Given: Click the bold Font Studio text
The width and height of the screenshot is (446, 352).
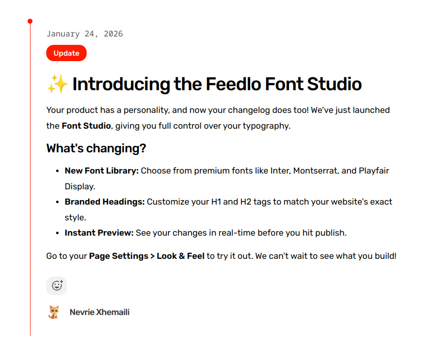Looking at the screenshot, I should (86, 126).
